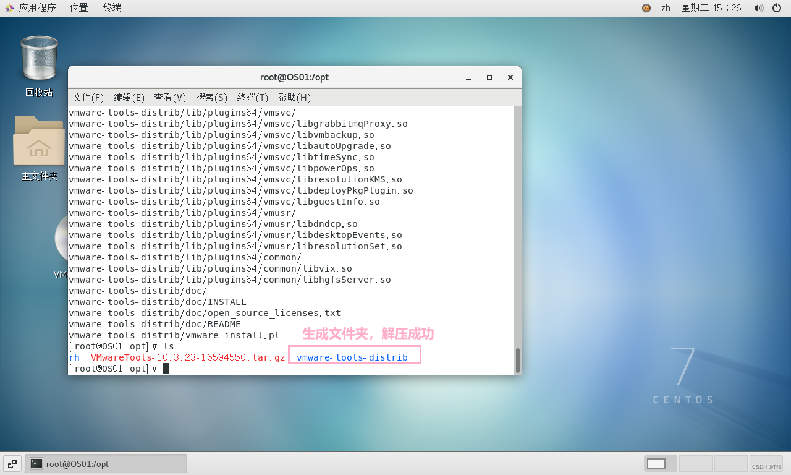The image size is (791, 475).
Task: Open the 查看(V) menu
Action: pyautogui.click(x=169, y=97)
